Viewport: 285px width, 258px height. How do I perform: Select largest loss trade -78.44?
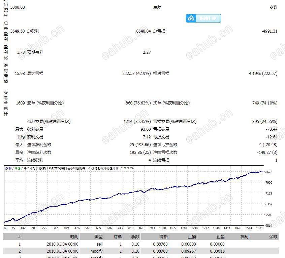(272, 129)
